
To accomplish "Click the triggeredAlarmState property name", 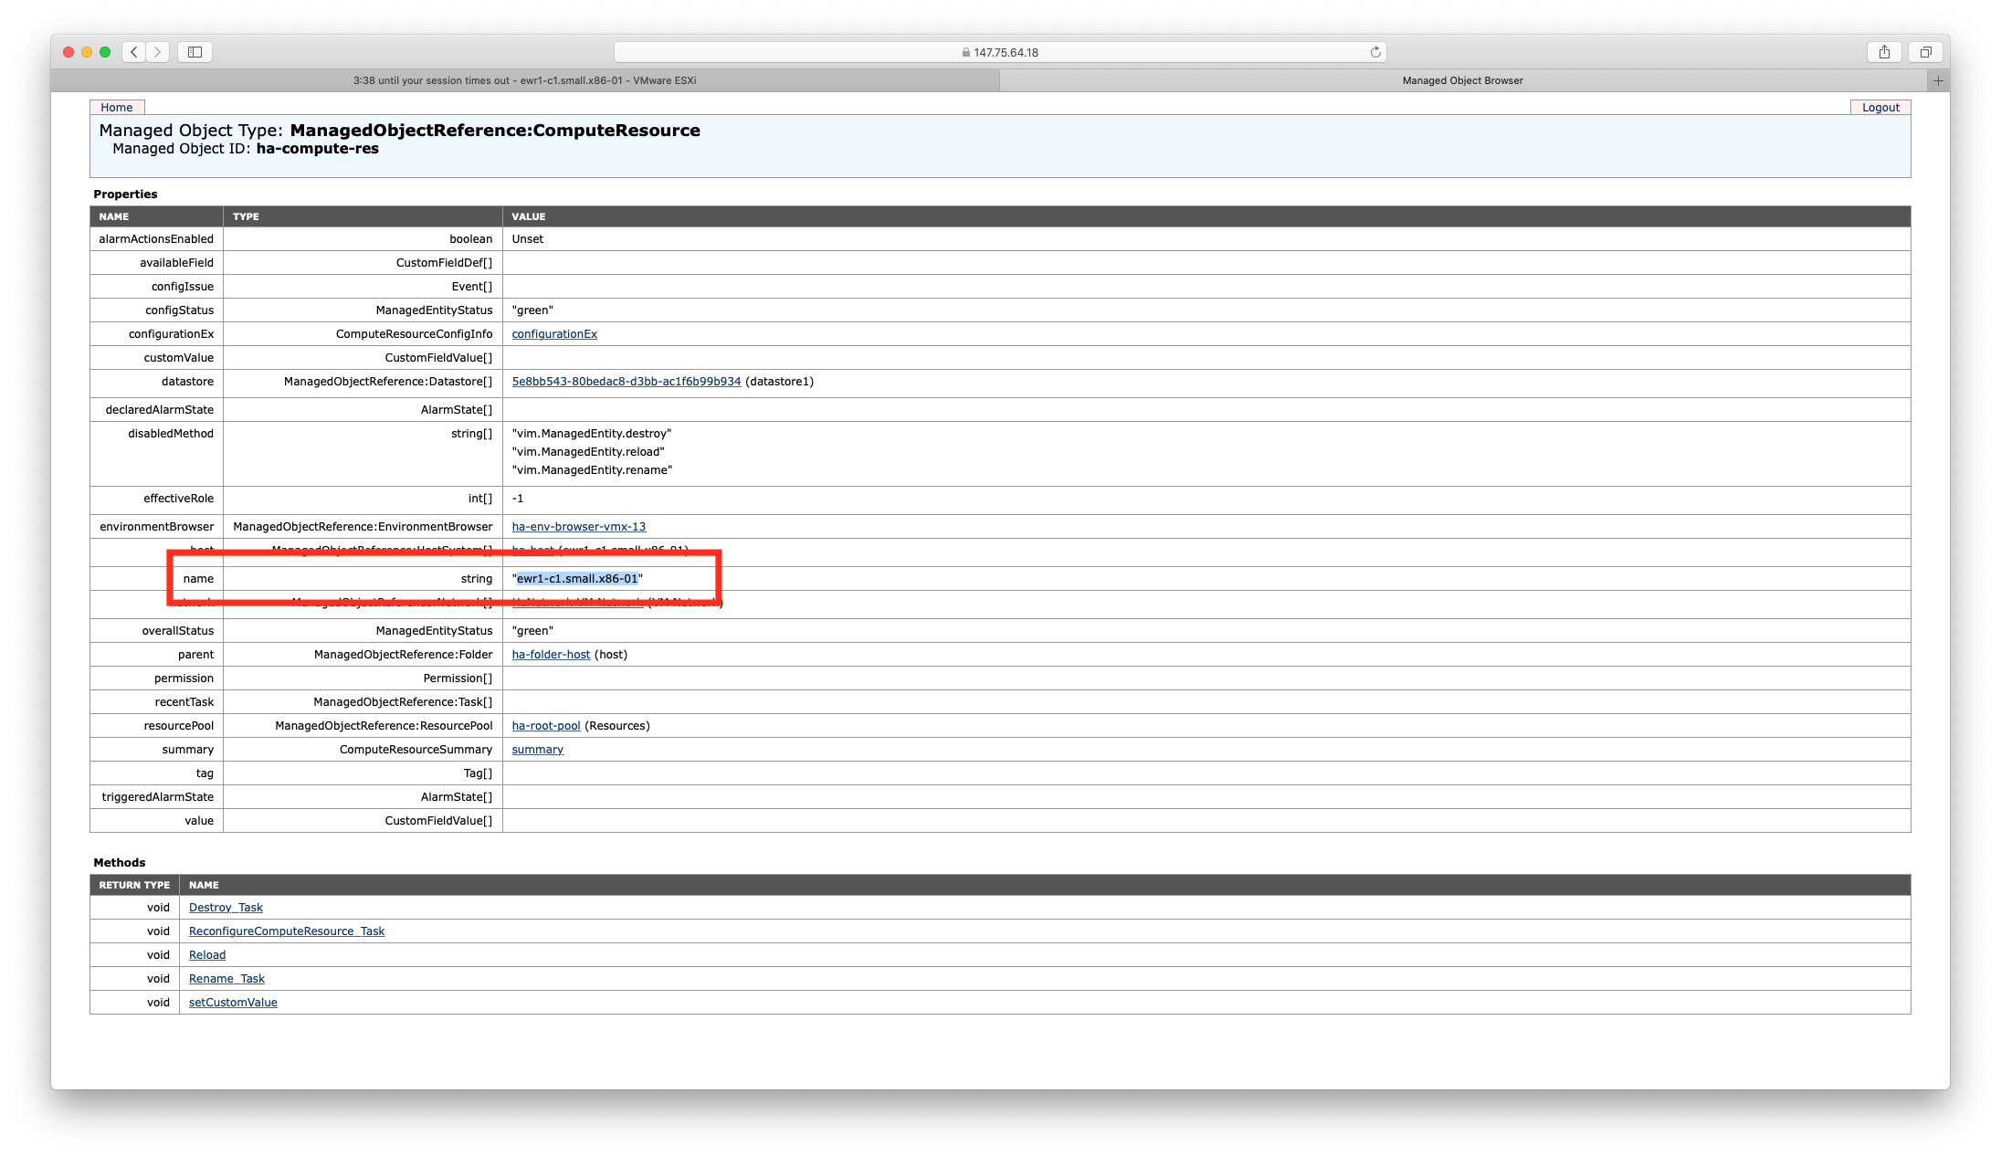I will [x=157, y=797].
